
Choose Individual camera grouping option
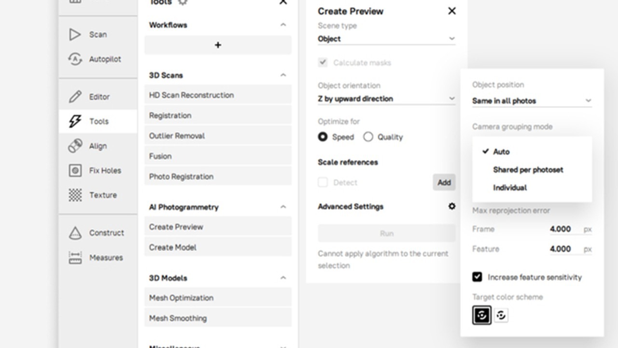(x=510, y=188)
